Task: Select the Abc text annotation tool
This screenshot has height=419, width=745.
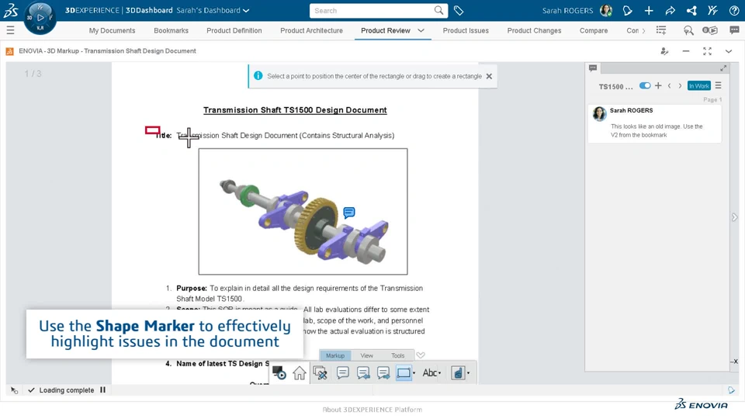Action: pyautogui.click(x=429, y=373)
